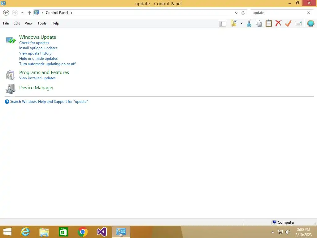Select Control Panel breadcrumb in address bar
The height and width of the screenshot is (238, 317).
[x=57, y=12]
